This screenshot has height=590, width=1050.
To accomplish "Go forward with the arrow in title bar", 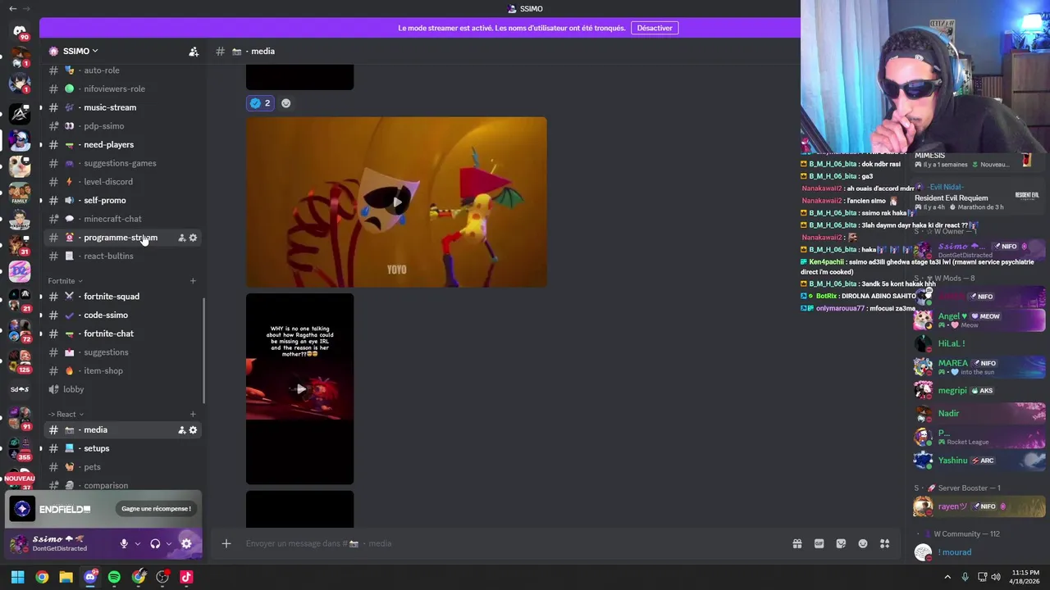I will (x=25, y=8).
